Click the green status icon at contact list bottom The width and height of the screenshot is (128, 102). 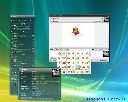14,93
